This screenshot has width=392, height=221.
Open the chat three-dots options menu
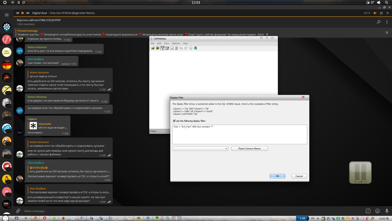pyautogui.click(x=387, y=22)
